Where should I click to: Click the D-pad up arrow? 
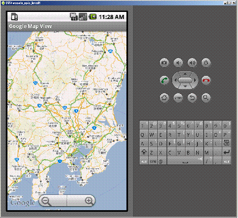click(x=185, y=74)
